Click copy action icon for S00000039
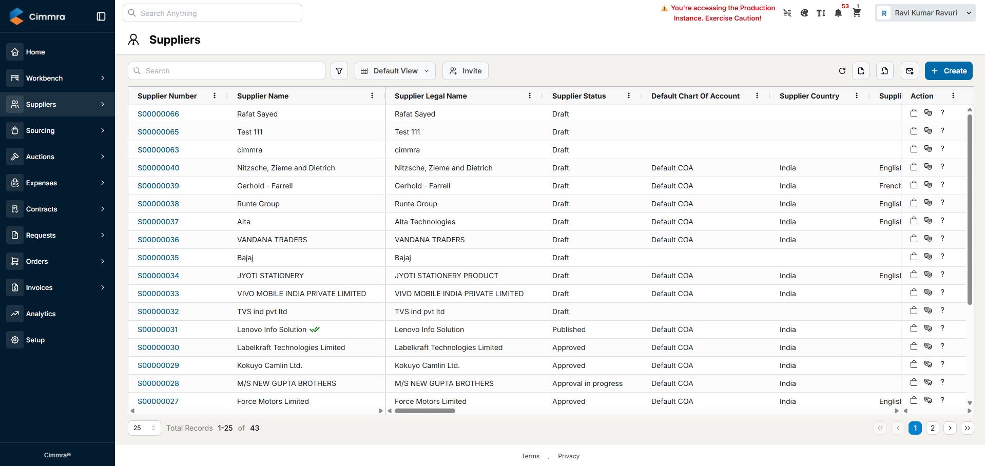The height and width of the screenshot is (466, 985). tap(928, 185)
